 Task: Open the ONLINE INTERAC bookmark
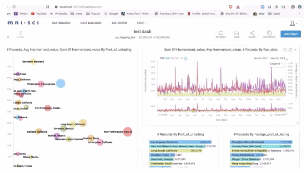[x=235, y=14]
